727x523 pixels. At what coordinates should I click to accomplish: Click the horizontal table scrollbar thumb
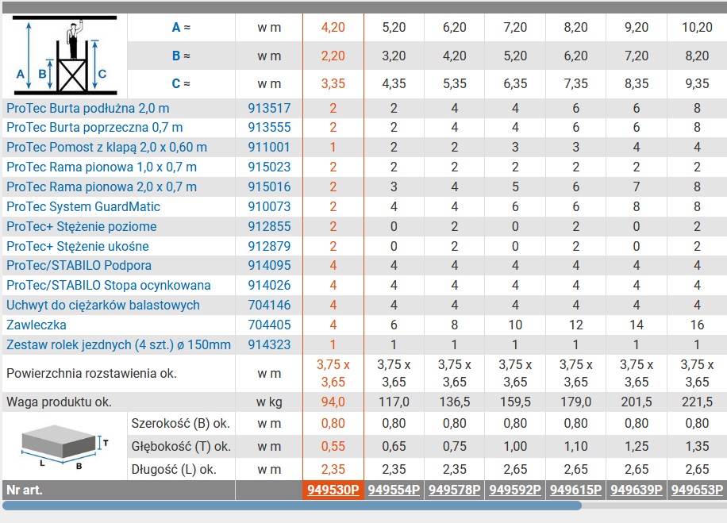point(292,506)
